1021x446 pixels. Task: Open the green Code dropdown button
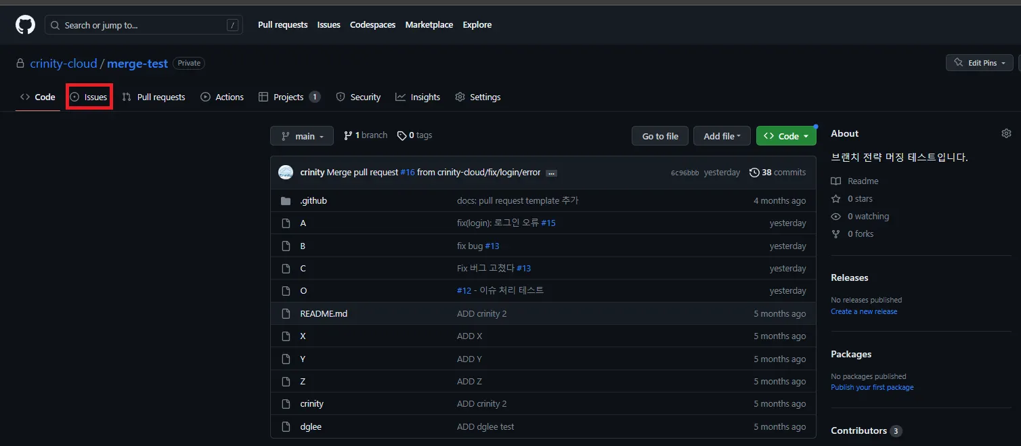click(786, 136)
